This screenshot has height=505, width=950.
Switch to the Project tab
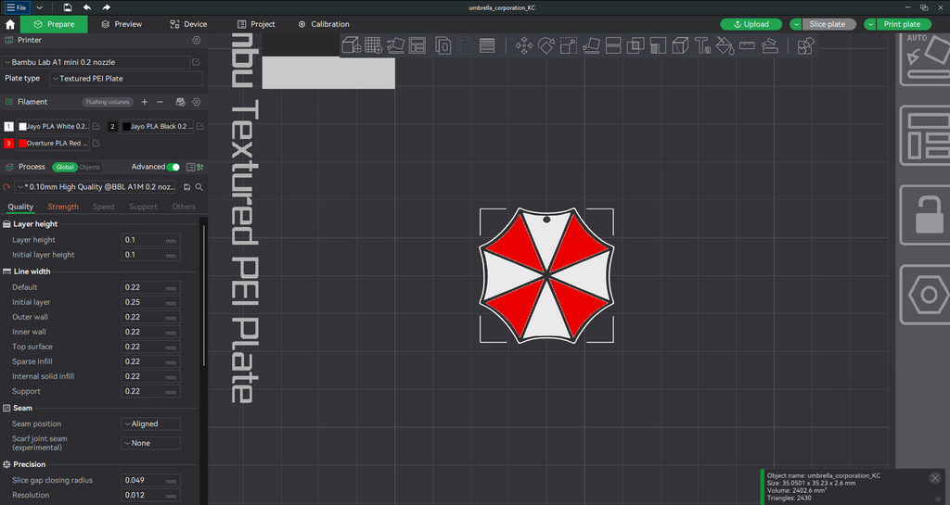(x=256, y=24)
